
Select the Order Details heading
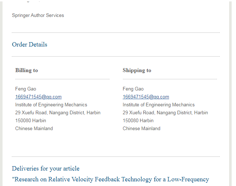point(30,45)
